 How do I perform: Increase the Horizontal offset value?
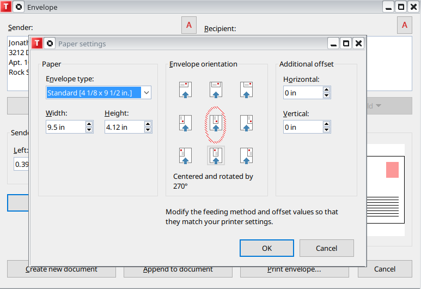326,89
